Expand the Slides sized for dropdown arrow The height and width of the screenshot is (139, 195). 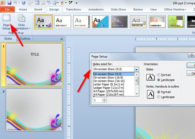coord(136,69)
